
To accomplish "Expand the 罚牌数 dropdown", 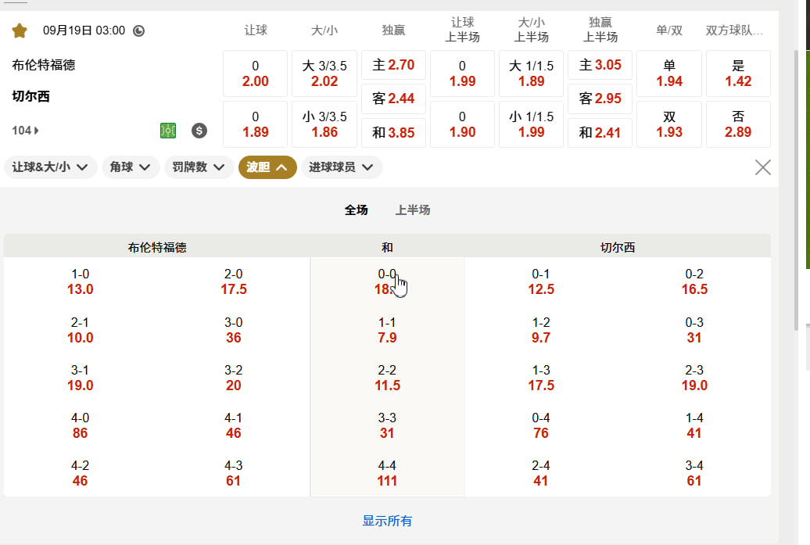I will tap(199, 167).
